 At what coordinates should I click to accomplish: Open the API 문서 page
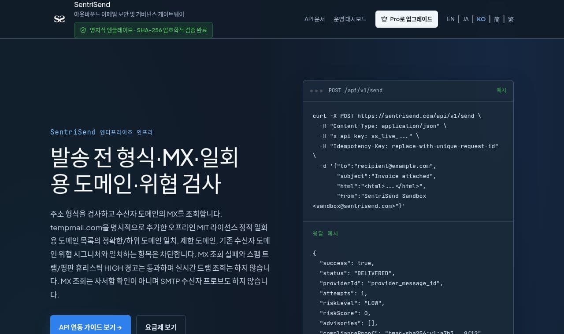[x=315, y=19]
